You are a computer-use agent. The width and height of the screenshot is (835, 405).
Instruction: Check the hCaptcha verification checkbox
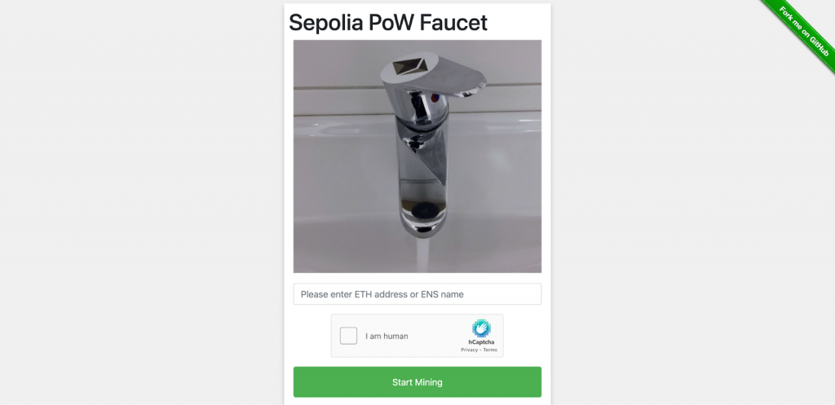[348, 336]
